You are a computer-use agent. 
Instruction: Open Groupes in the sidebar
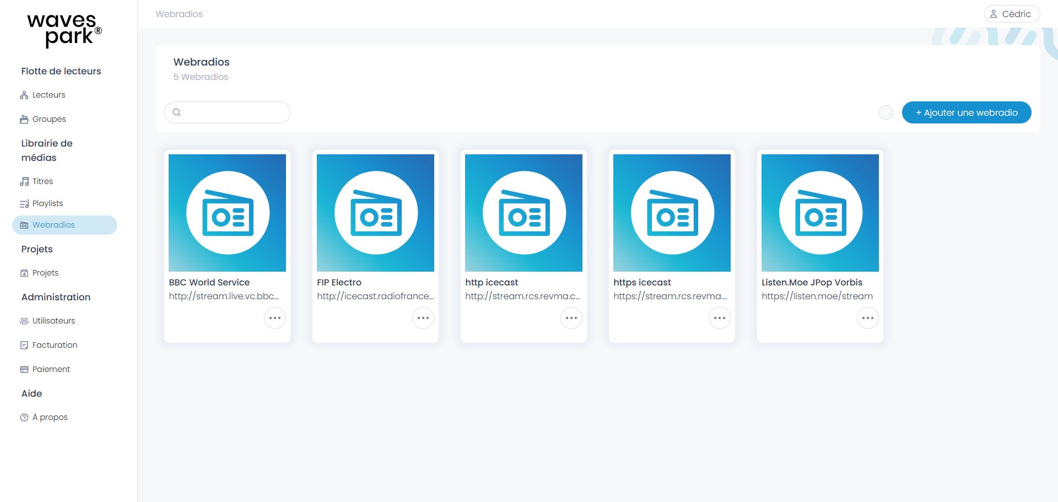(x=43, y=119)
